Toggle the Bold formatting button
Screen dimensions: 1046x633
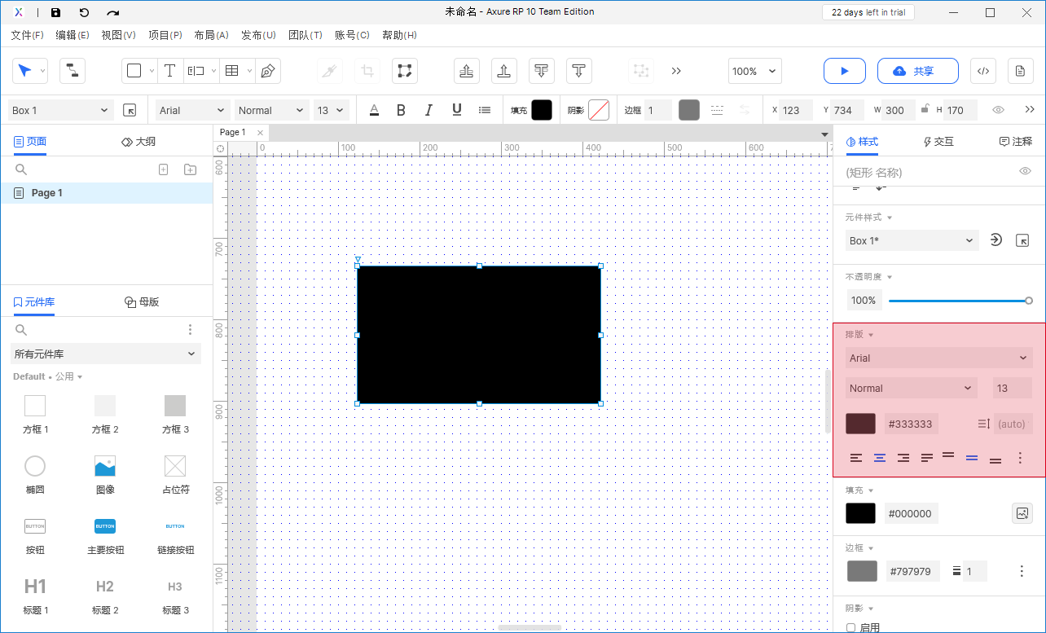401,110
